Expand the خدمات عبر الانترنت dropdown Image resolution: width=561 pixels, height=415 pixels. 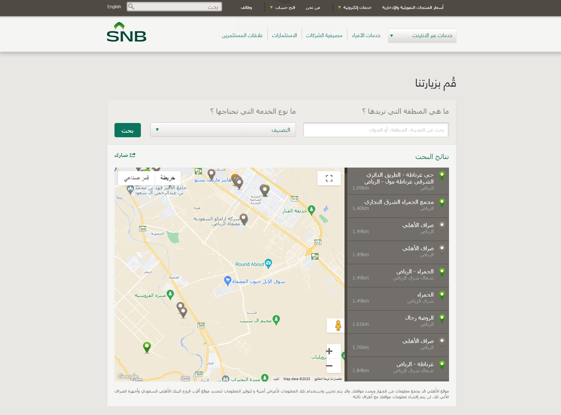tap(422, 36)
